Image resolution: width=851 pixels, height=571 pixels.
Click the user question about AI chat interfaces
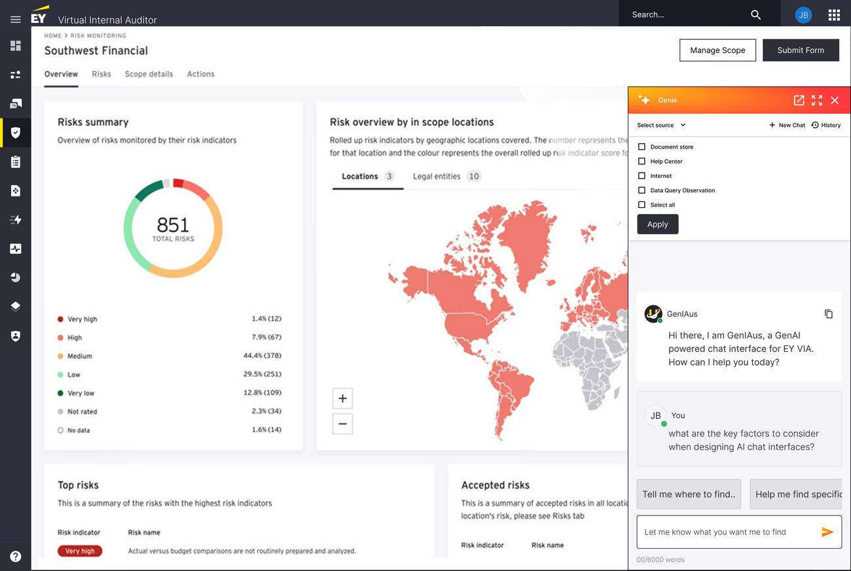point(744,440)
